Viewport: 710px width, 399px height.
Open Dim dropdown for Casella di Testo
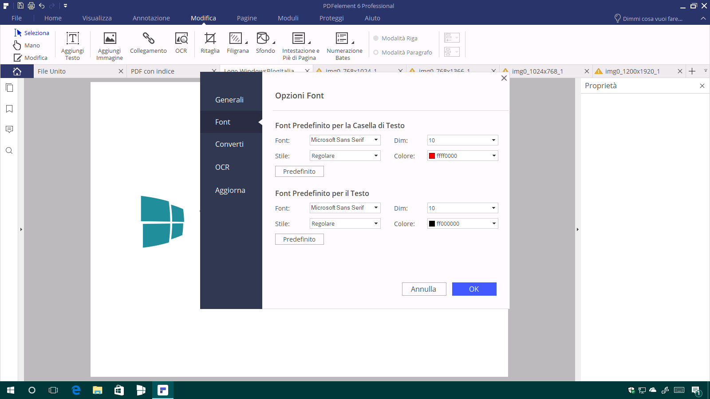[463, 140]
